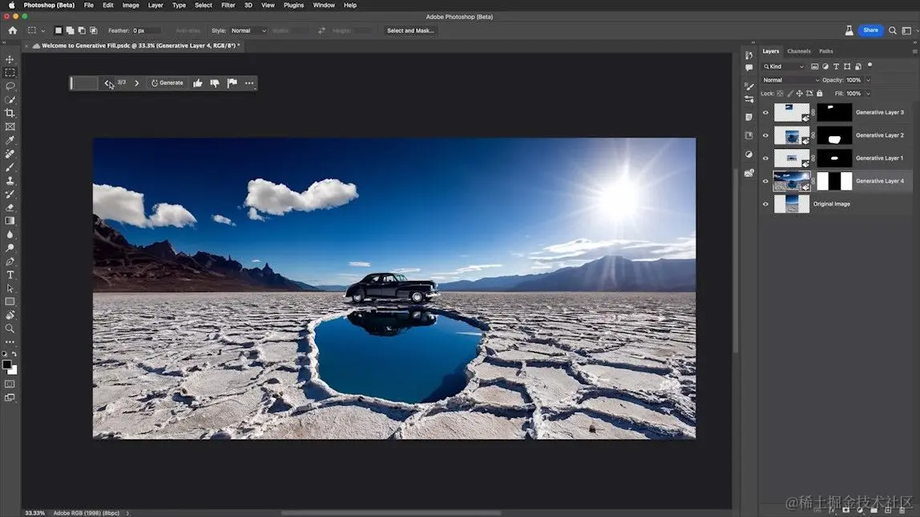Click the Select and Mask button
Viewport: 920px width, 517px height.
[x=410, y=30]
